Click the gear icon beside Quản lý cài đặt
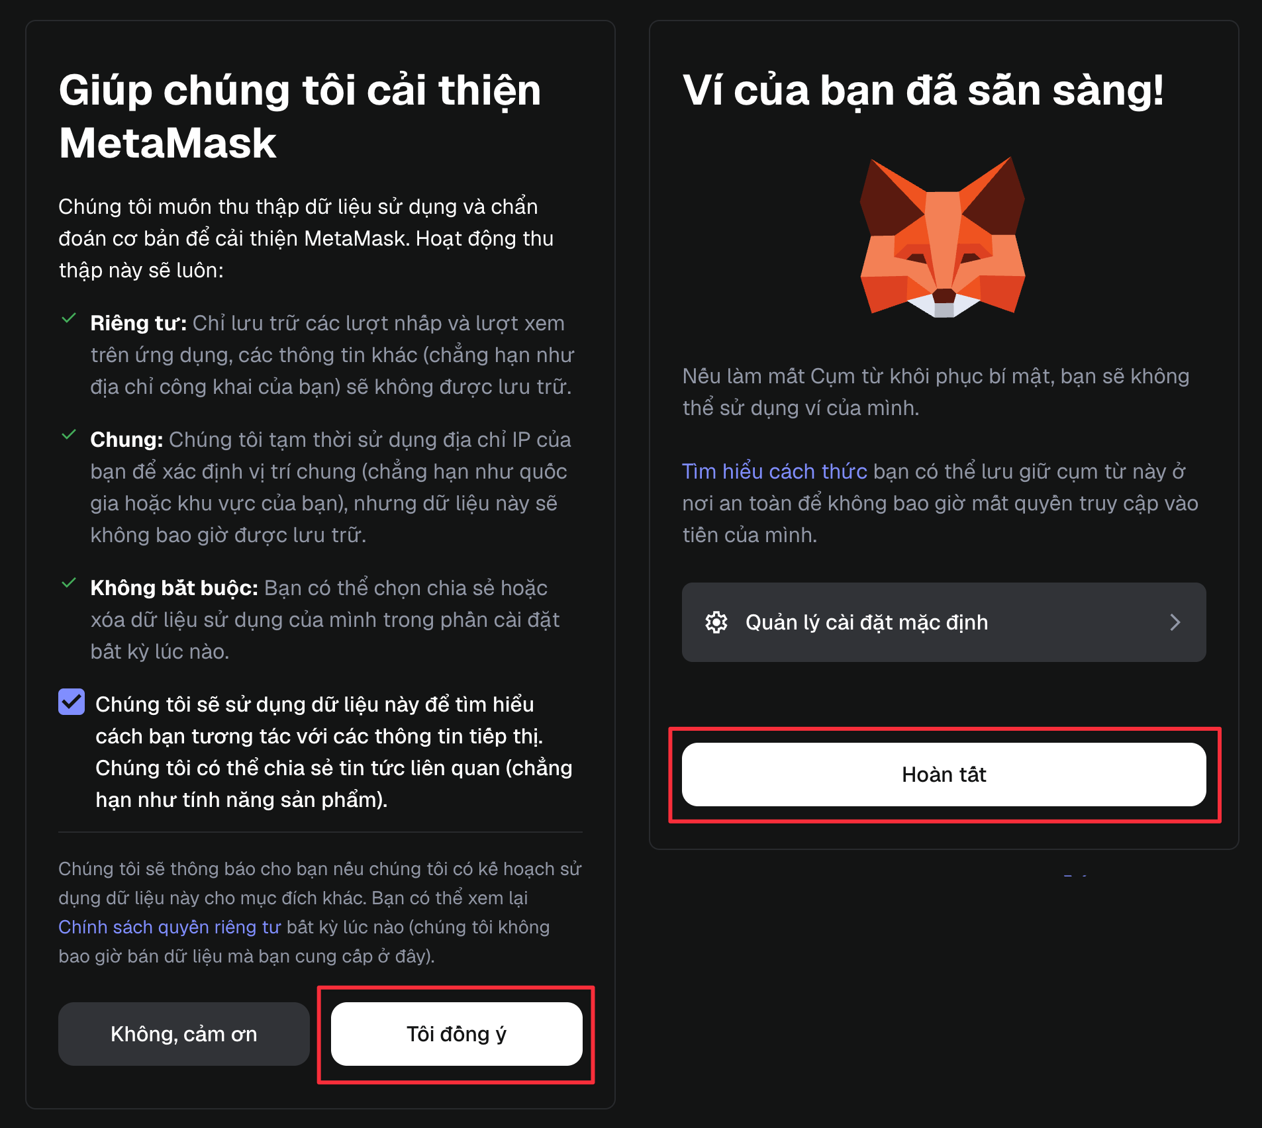 click(716, 622)
